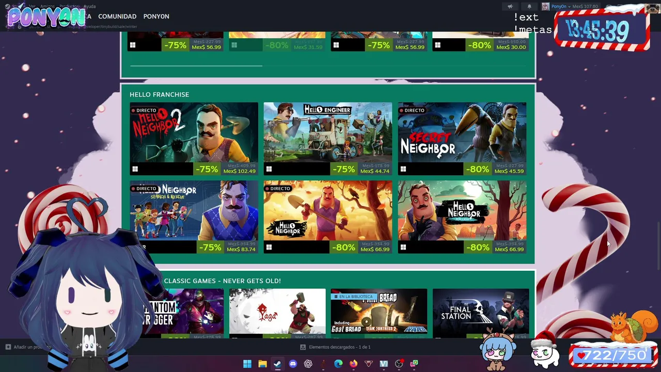Open the COMUNIDAD menu
The height and width of the screenshot is (372, 661).
[117, 17]
